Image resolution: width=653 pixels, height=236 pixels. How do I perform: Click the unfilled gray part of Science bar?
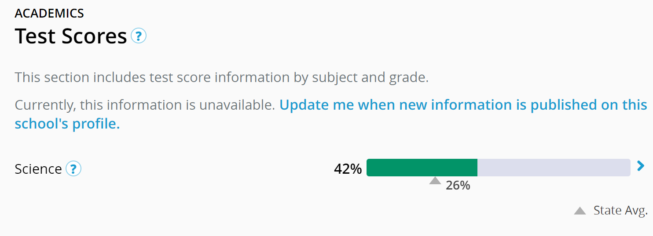pyautogui.click(x=554, y=168)
